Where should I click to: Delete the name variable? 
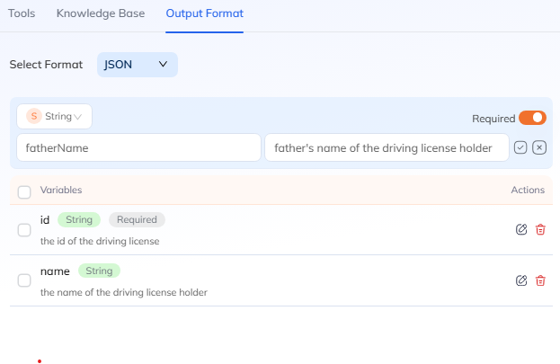[x=540, y=280]
